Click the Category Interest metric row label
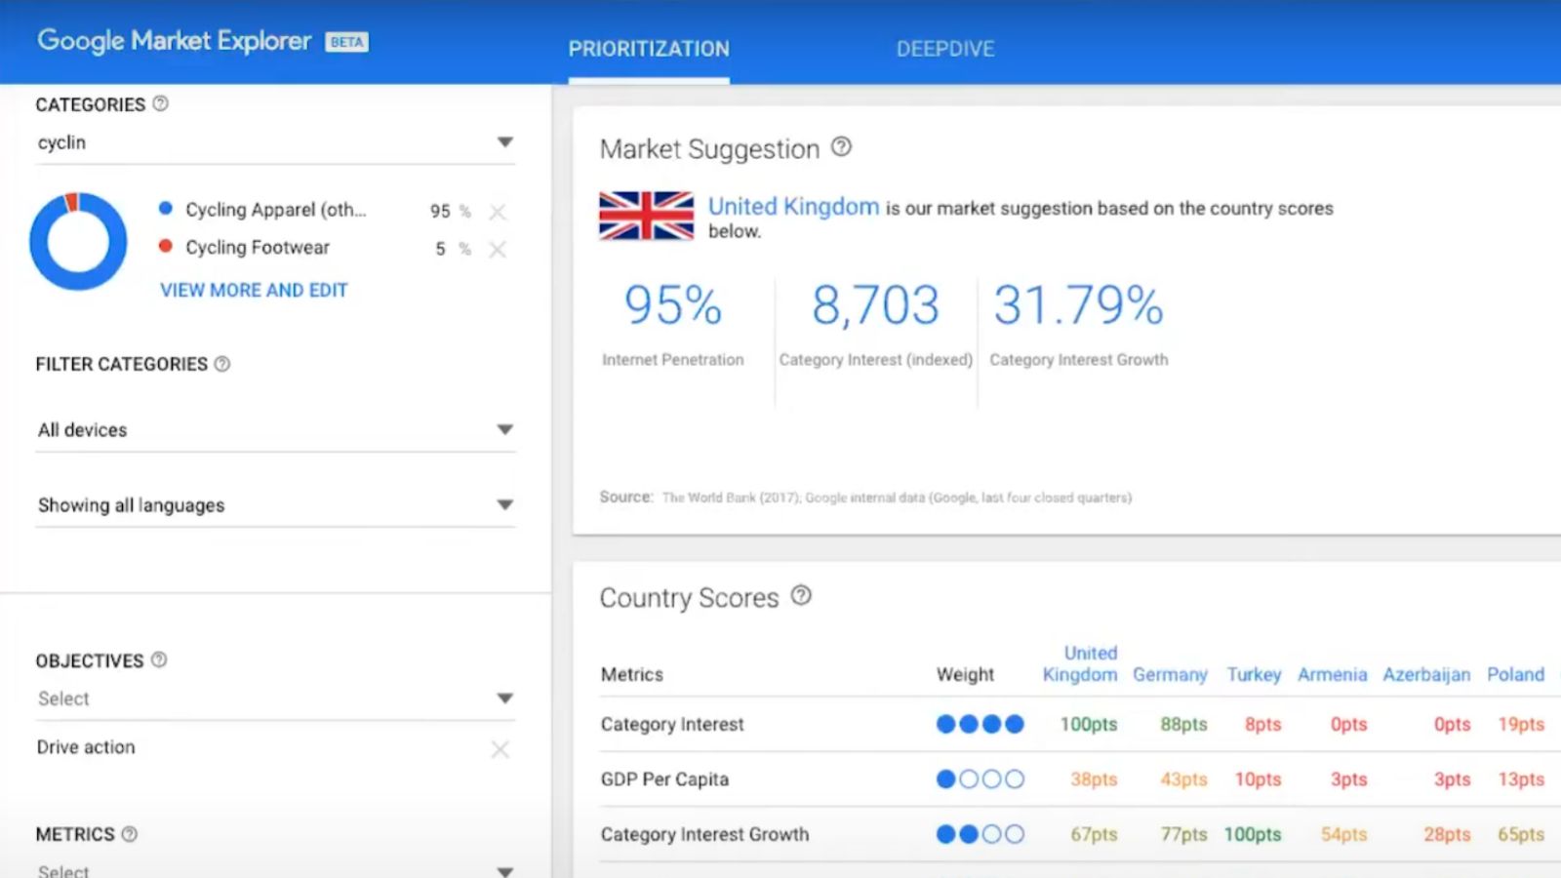Image resolution: width=1561 pixels, height=878 pixels. [672, 724]
